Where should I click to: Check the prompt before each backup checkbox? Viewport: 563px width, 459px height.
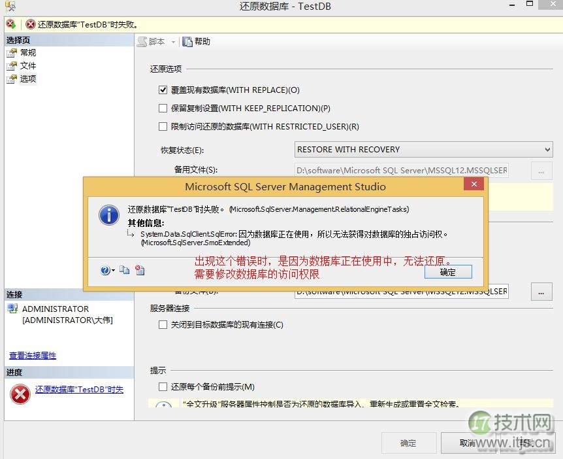[x=163, y=387]
